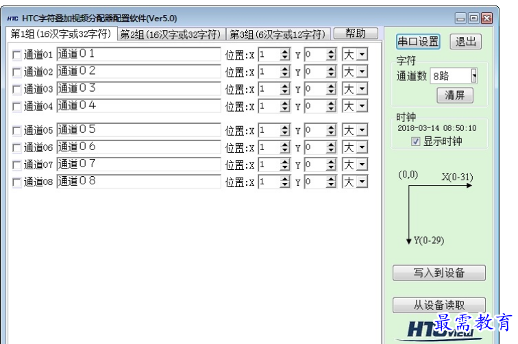Viewport: 518px width, 344px height.
Task: Decrease the X position of 通道07
Action: tap(285, 167)
